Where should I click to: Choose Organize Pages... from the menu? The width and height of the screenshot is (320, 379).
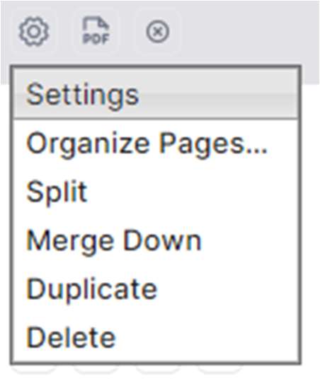coord(155,144)
